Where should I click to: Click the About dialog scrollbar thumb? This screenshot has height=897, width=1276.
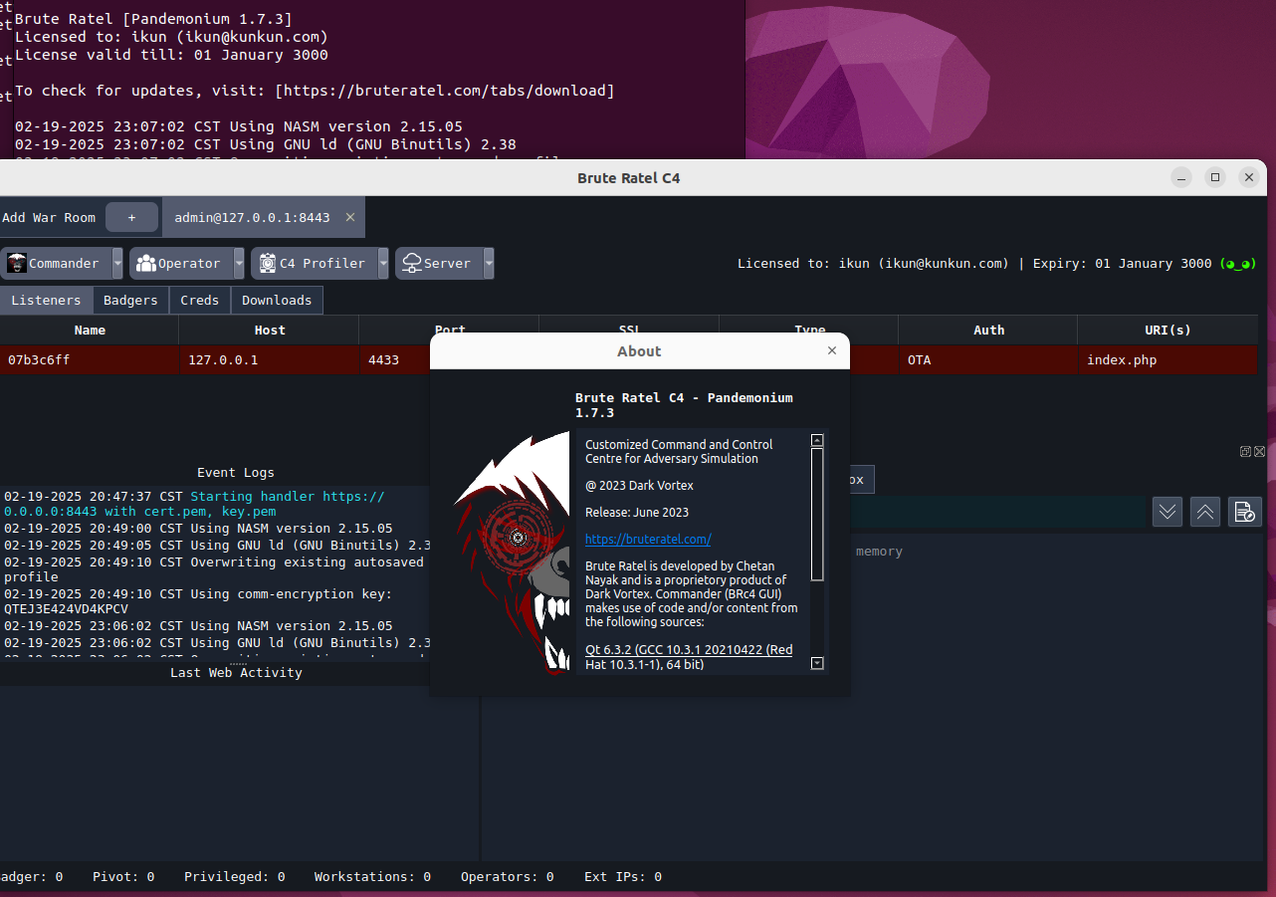[x=817, y=514]
